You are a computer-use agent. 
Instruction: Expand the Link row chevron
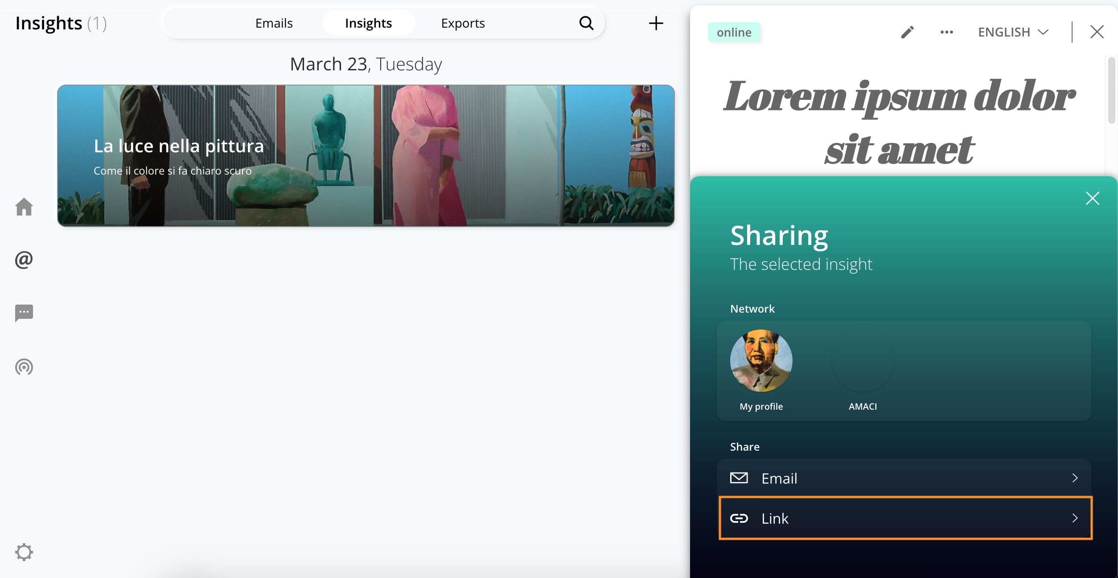(1075, 518)
